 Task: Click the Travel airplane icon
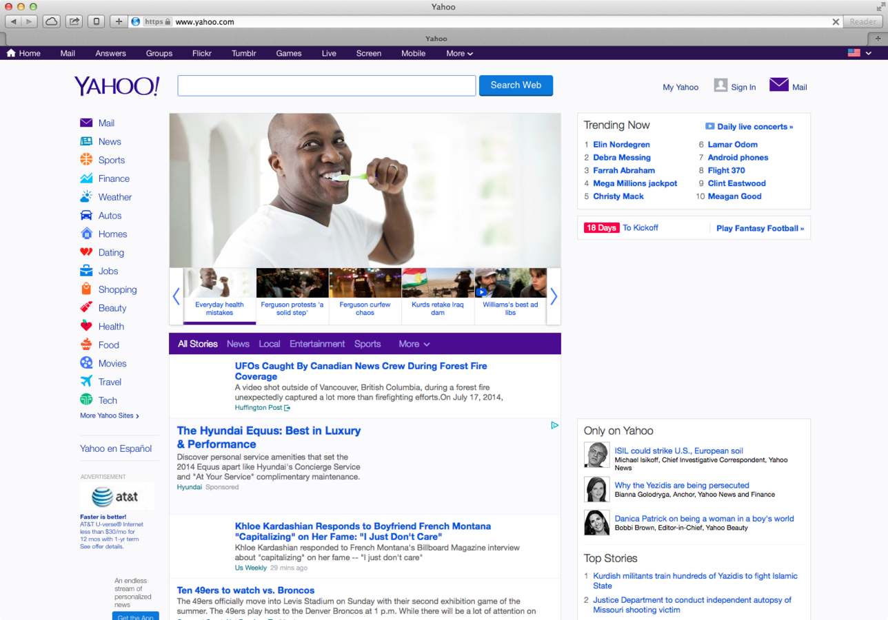(x=86, y=382)
